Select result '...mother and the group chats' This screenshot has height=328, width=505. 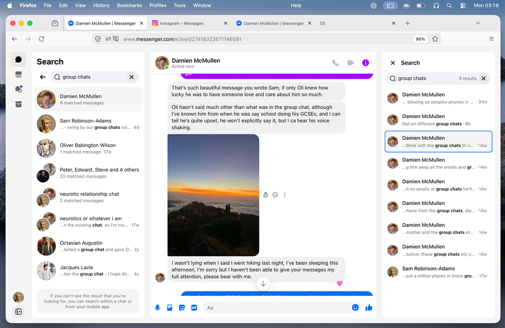click(x=438, y=229)
